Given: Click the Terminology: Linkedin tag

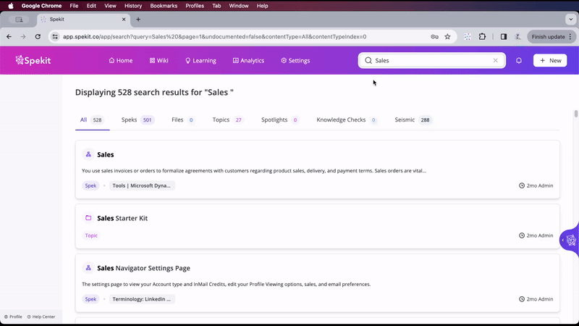Looking at the screenshot, I should click(142, 299).
